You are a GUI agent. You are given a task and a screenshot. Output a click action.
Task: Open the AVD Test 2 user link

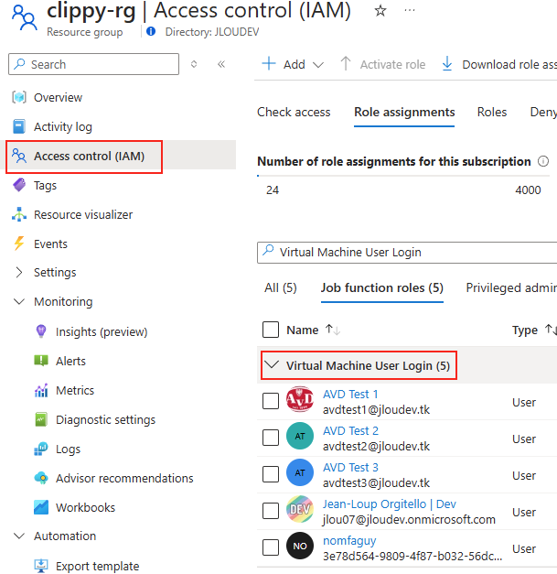click(350, 430)
